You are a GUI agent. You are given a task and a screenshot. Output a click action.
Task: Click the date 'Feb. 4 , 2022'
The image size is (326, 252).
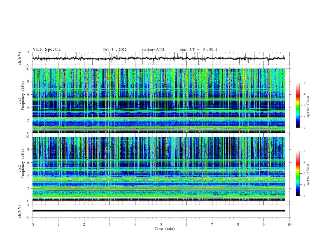click(115, 49)
